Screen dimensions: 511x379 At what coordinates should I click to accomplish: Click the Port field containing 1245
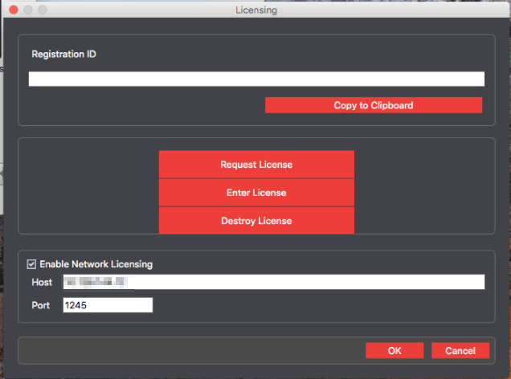(107, 305)
